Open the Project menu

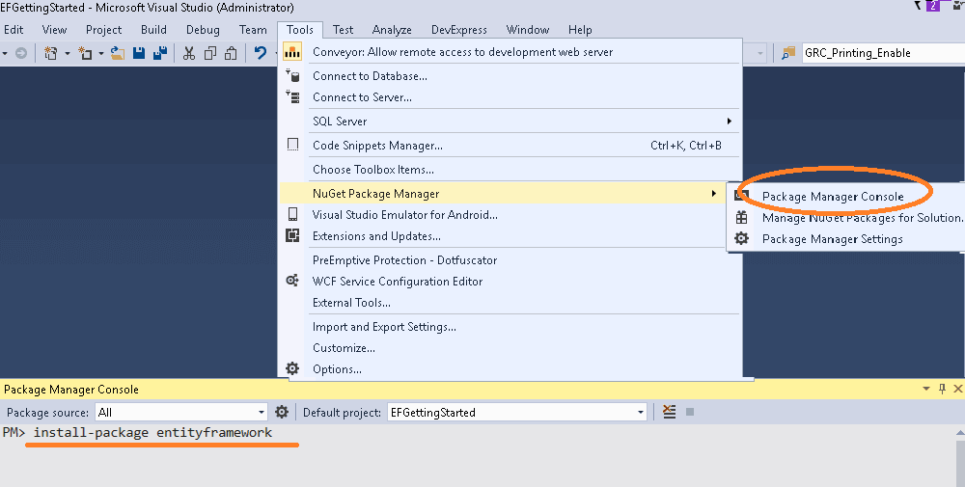(x=103, y=30)
